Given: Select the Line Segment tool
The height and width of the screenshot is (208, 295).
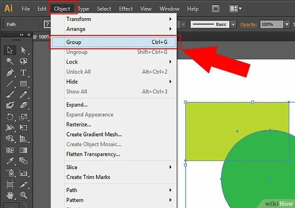Looking at the screenshot, I should coord(10,83).
